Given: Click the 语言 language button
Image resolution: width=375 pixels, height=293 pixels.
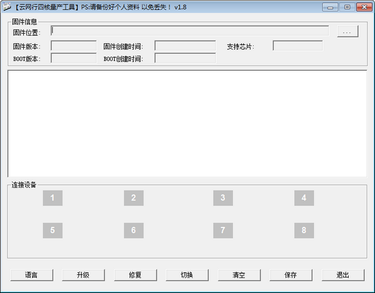Looking at the screenshot, I should [31, 275].
